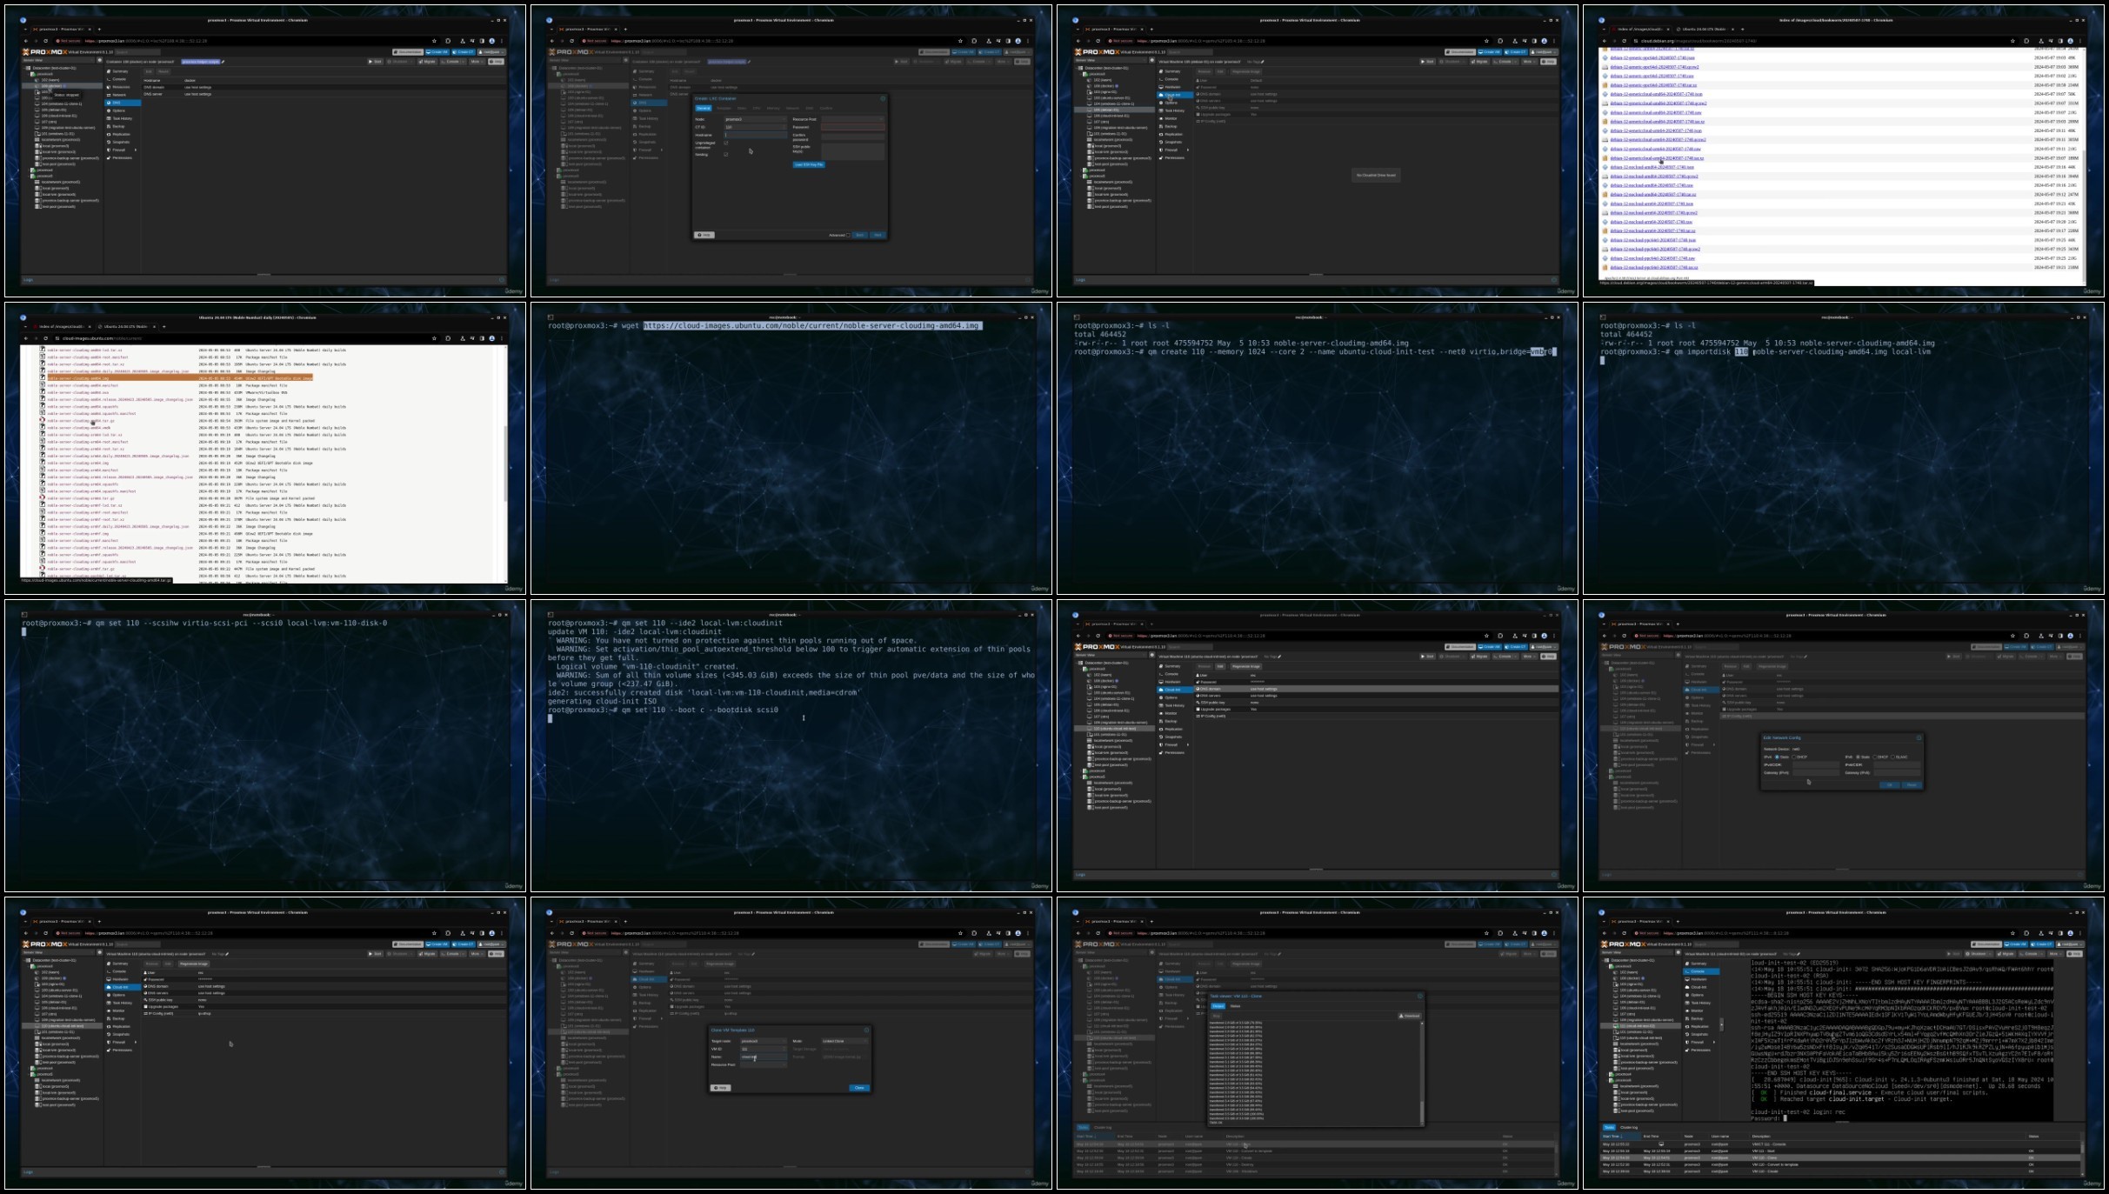The width and height of the screenshot is (2109, 1194).
Task: Click file icon beside highlighted noble-server-cloudimg-amd64.img row
Action: tap(42, 378)
